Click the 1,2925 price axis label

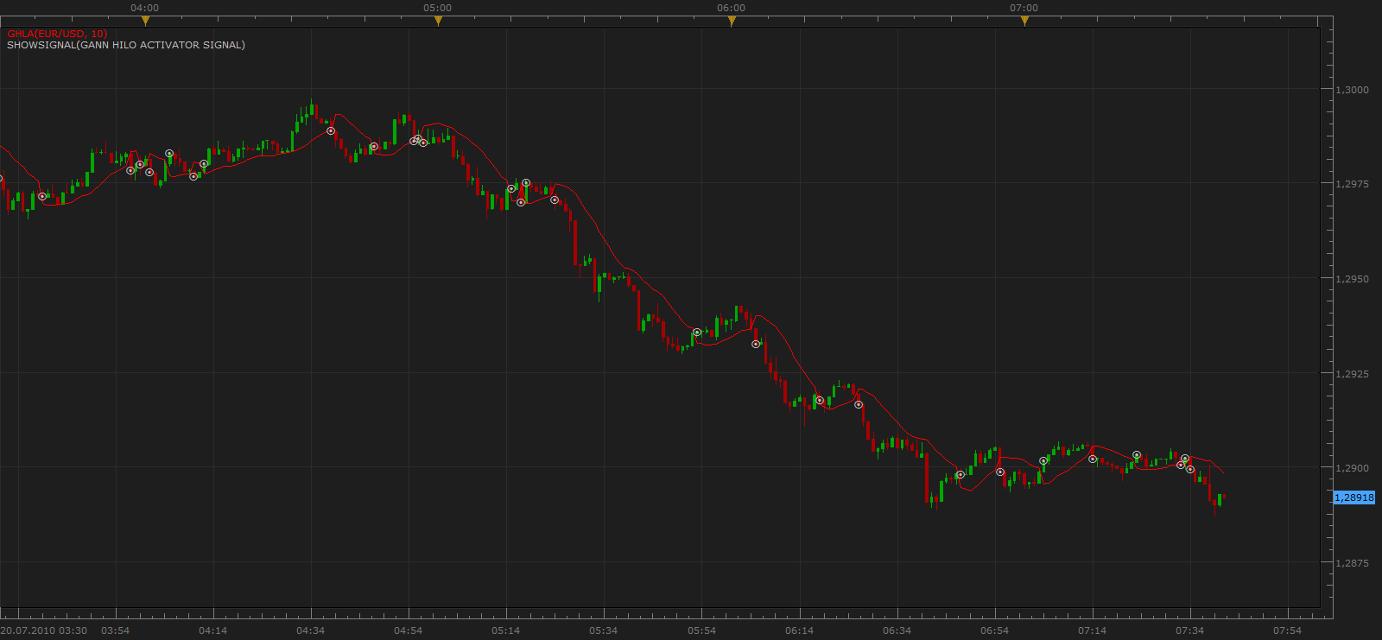[x=1352, y=374]
